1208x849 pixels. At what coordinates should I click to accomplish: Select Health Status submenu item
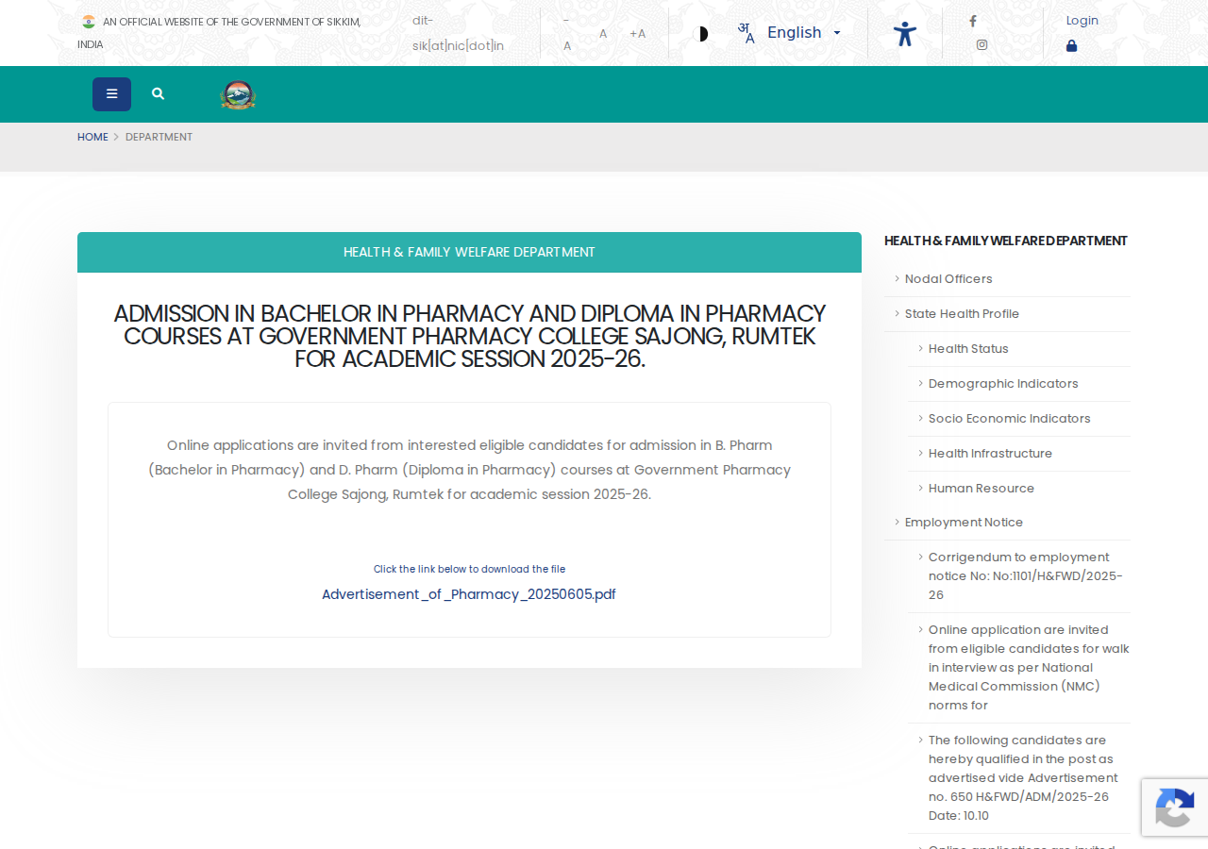point(968,349)
